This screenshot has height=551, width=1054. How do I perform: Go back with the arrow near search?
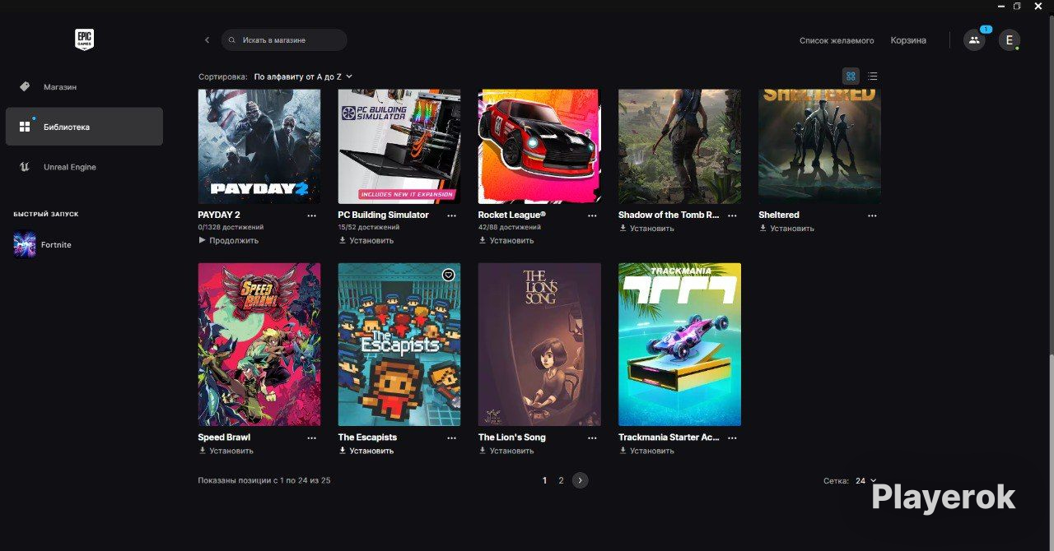tap(207, 39)
